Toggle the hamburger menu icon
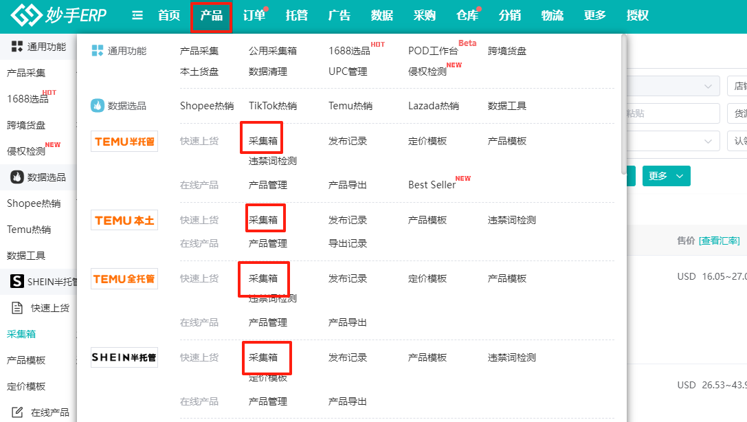 coord(137,15)
